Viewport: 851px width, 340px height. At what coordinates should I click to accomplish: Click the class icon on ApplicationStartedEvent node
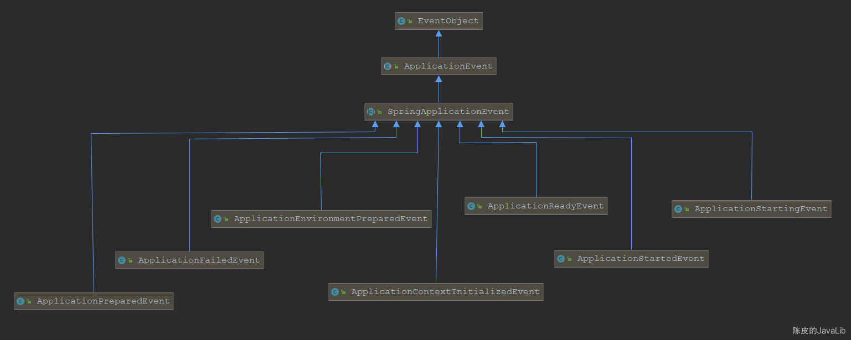pos(561,259)
